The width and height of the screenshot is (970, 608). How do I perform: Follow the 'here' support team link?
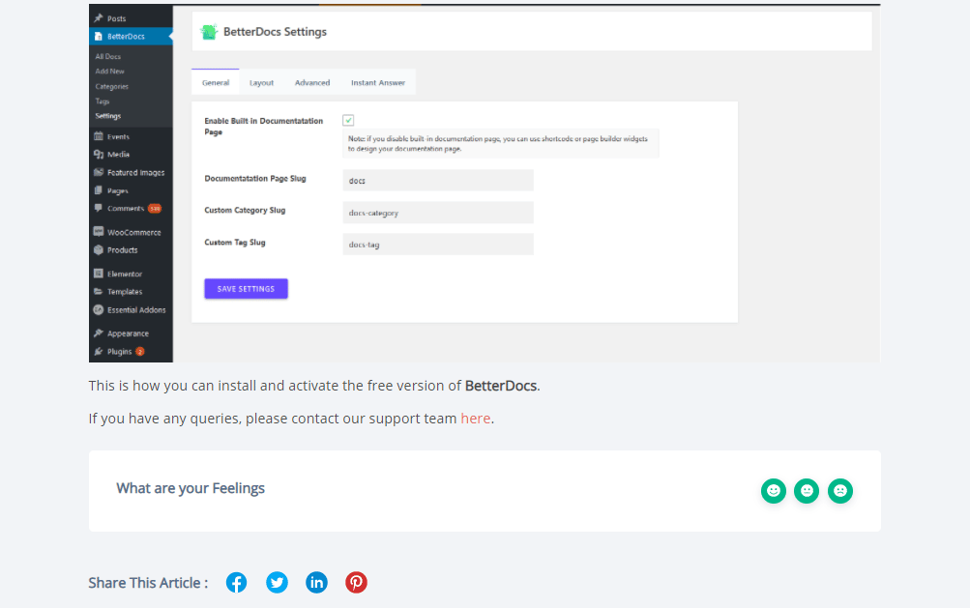point(475,419)
